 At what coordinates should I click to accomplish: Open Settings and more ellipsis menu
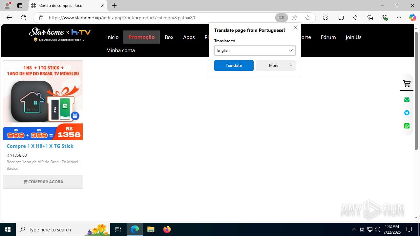click(x=399, y=18)
